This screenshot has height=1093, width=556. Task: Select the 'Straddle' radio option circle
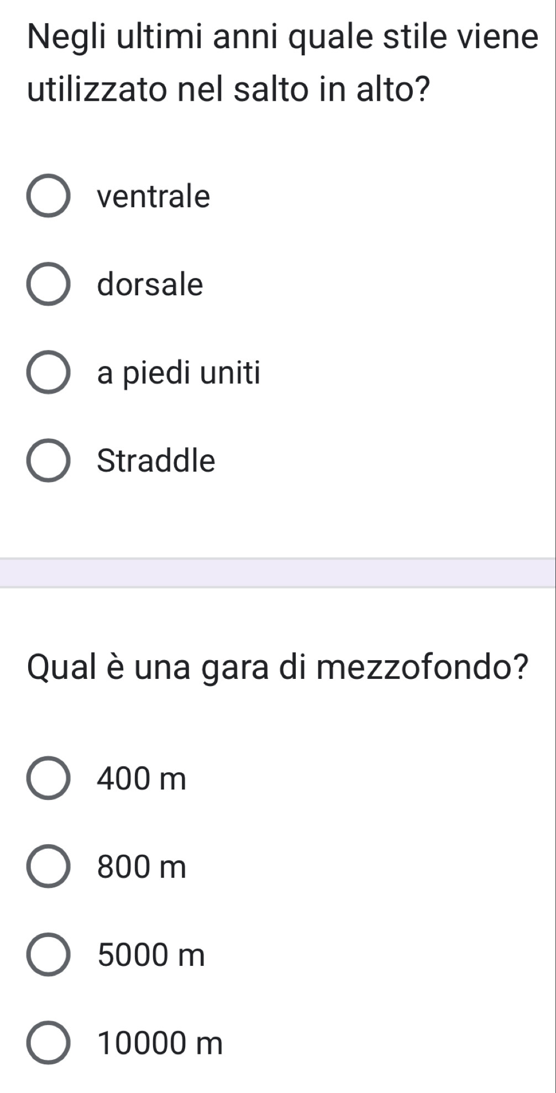coord(48,461)
